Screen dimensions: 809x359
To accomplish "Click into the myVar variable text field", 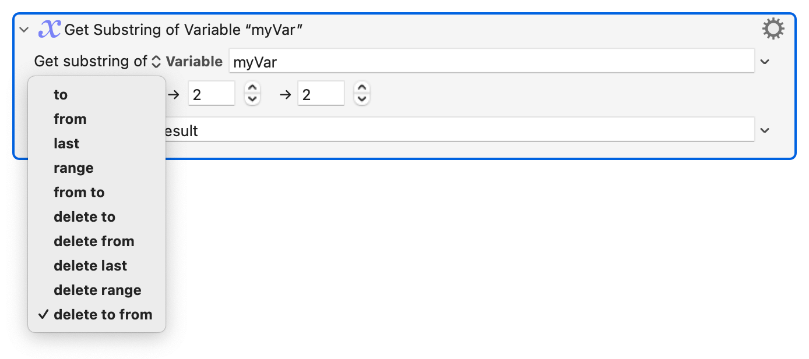I will [492, 61].
